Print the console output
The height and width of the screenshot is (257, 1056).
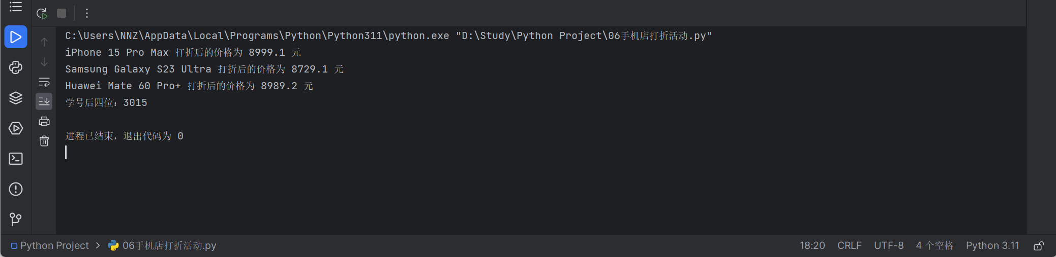tap(44, 121)
